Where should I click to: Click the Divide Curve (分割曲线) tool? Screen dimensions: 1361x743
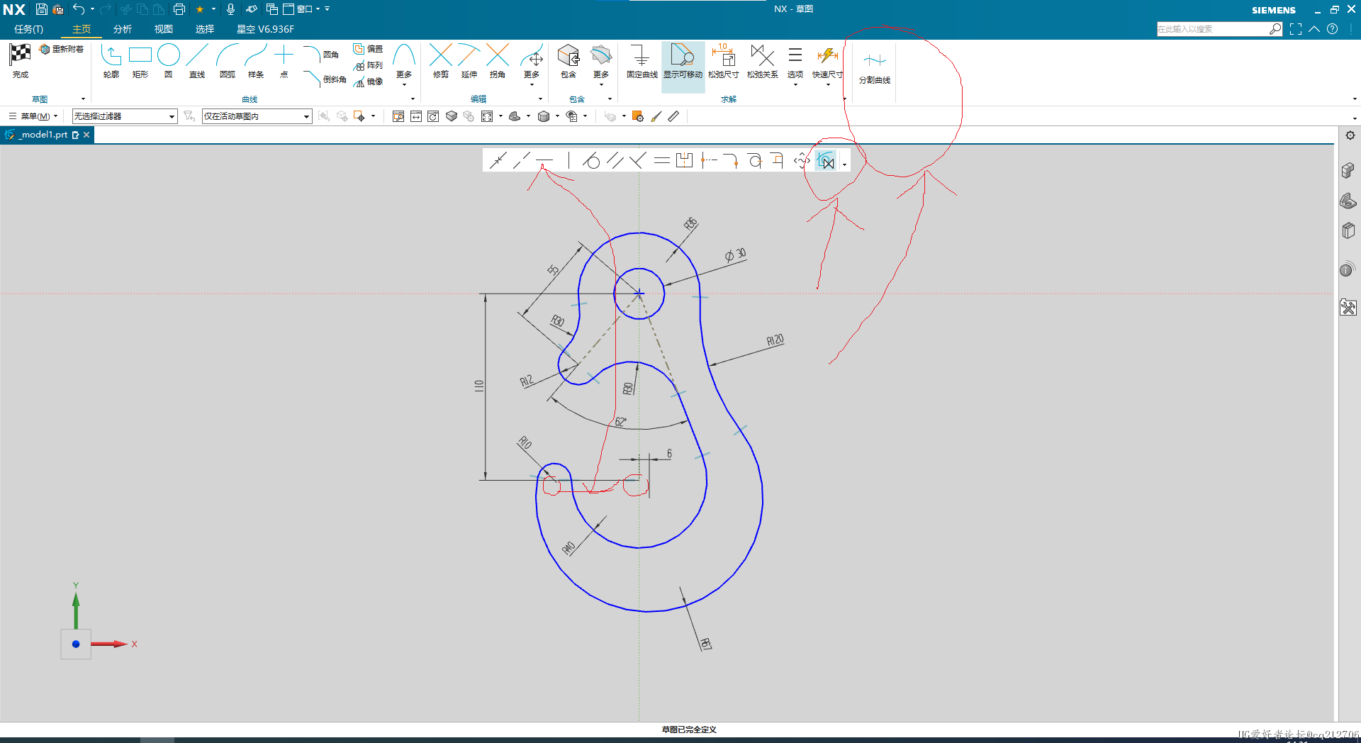(x=875, y=67)
